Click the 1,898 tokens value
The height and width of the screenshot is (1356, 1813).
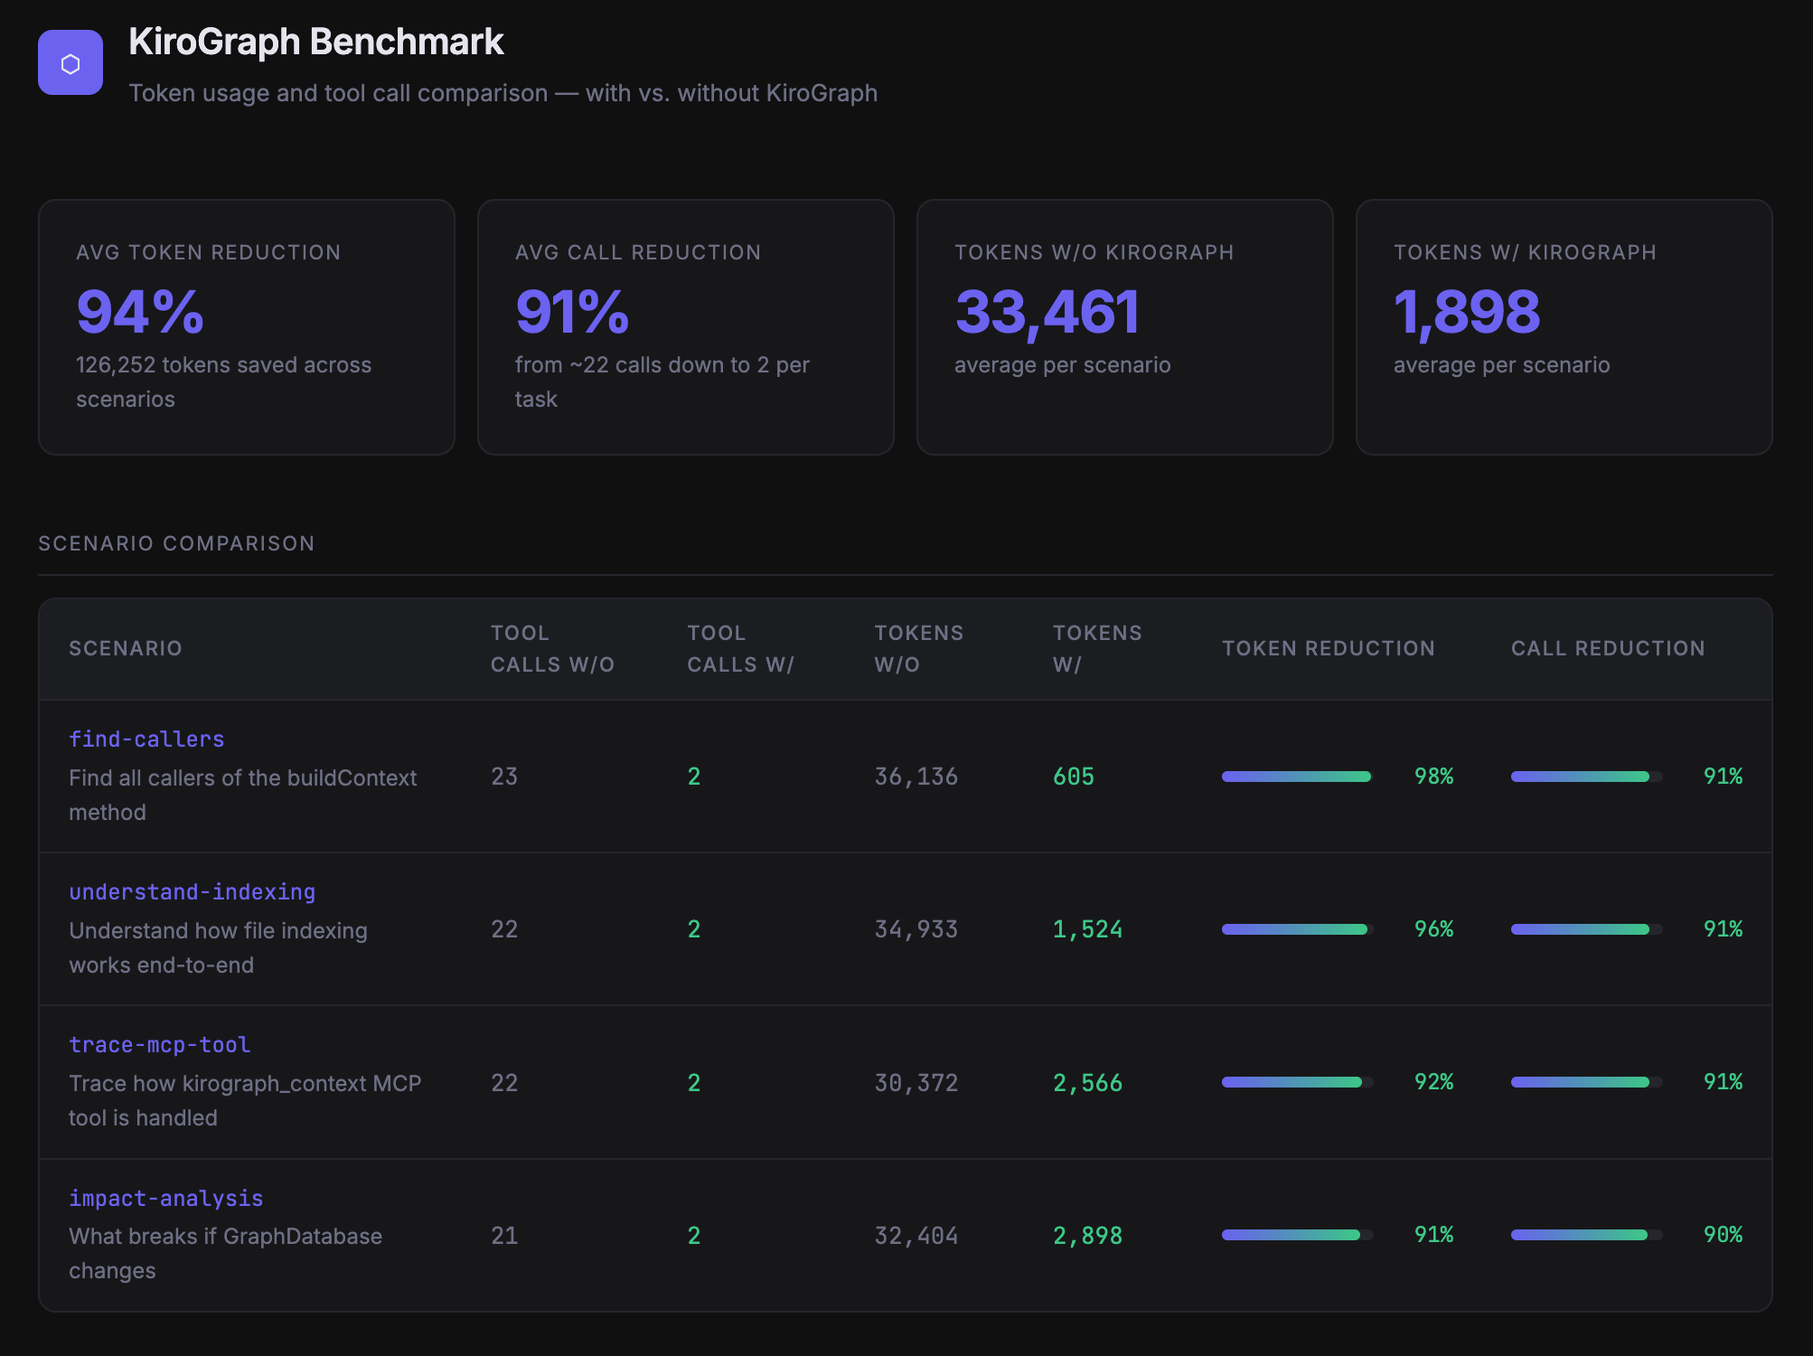pos(1467,312)
